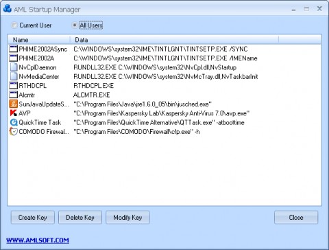Screen dimensions: 329x250
Task: Click the COMODO cfp.exe -h data value
Action: tap(136, 132)
